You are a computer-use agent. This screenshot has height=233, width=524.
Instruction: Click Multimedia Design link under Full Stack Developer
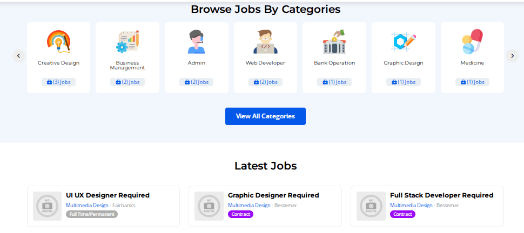(411, 206)
